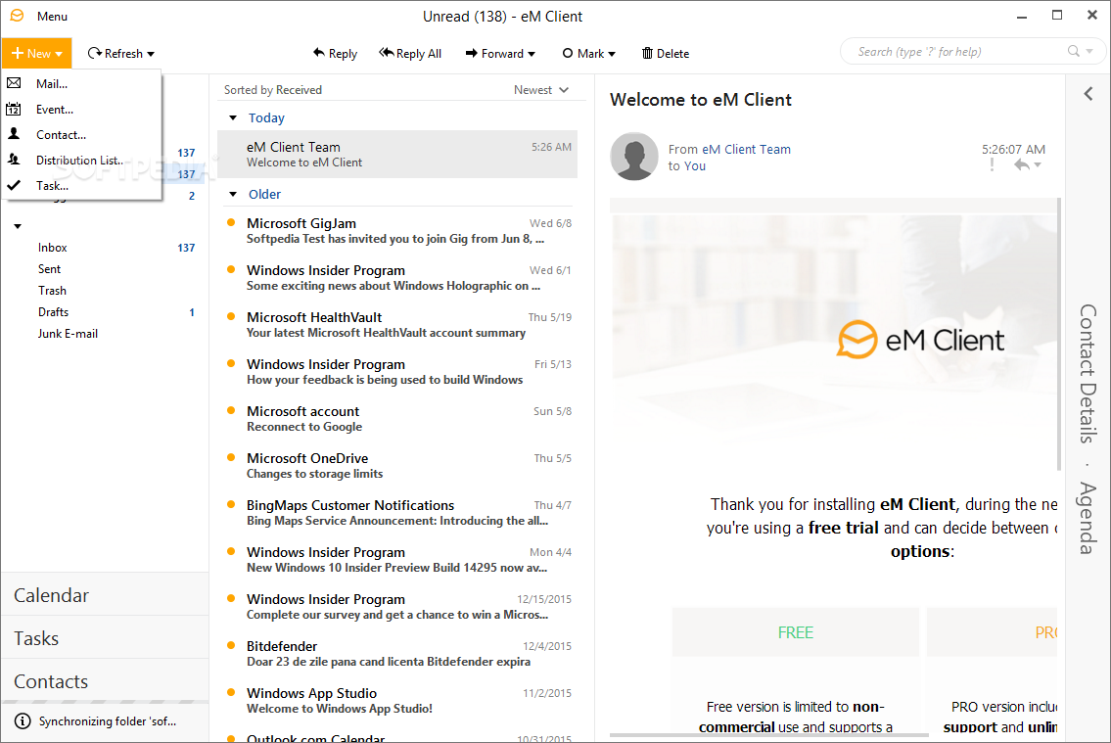Click Reply All in the toolbar
The width and height of the screenshot is (1111, 743).
(410, 53)
